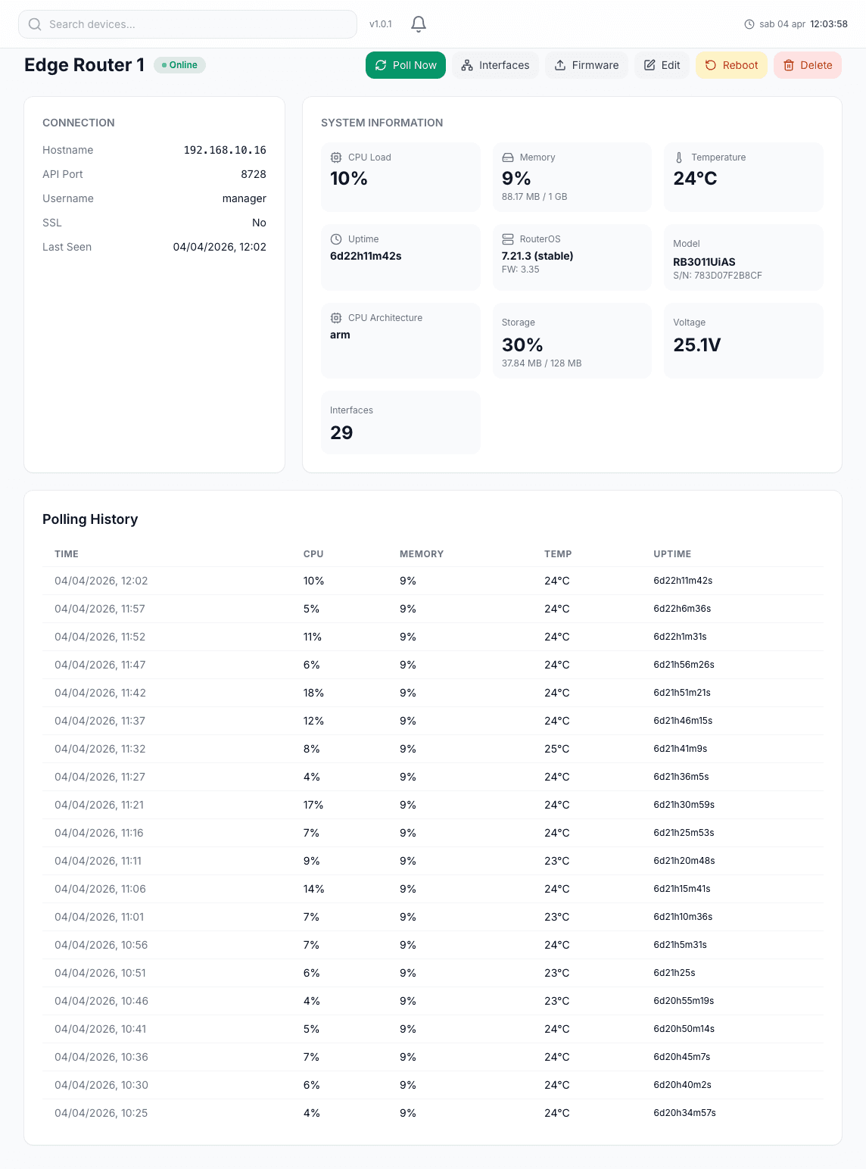The width and height of the screenshot is (866, 1169).
Task: Click the Reboot button
Action: [x=730, y=65]
